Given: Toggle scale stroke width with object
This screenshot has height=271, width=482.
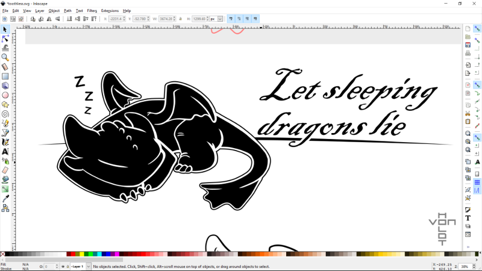Looking at the screenshot, I should (x=231, y=19).
